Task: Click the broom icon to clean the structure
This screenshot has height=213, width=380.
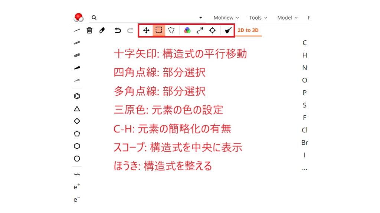Action: [x=227, y=30]
